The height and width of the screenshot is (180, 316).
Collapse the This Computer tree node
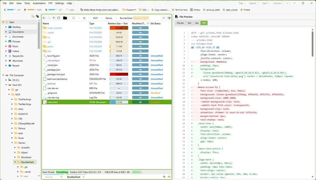[x=3, y=75]
